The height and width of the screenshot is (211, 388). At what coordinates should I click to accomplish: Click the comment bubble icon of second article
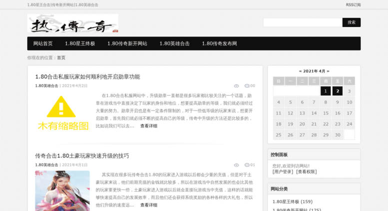pos(247,165)
